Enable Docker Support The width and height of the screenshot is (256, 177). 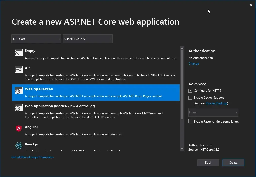(x=190, y=97)
